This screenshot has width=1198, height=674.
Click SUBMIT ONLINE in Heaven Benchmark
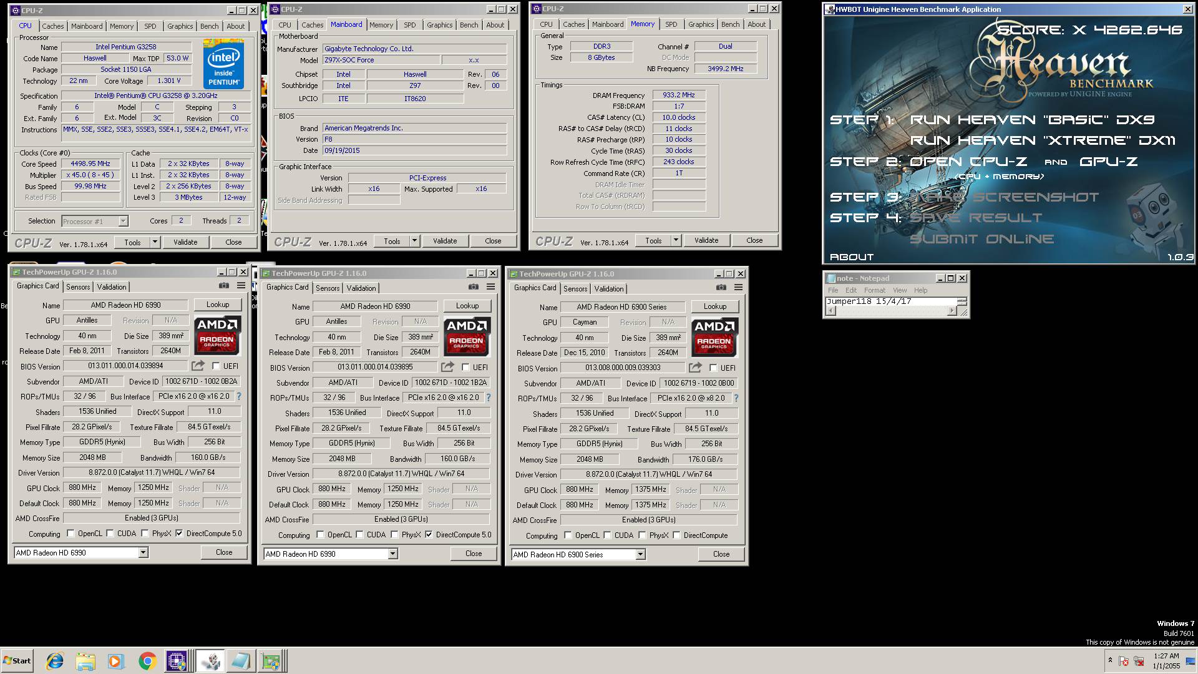pos(981,239)
